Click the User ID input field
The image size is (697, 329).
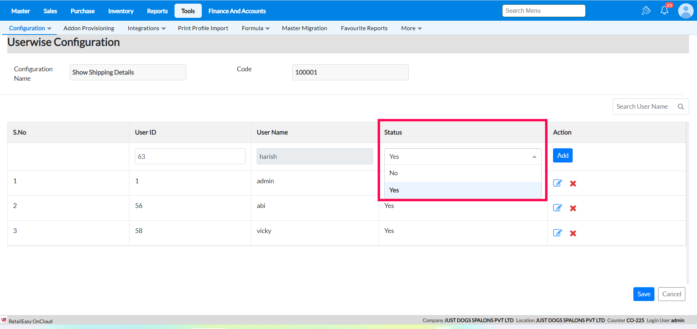190,156
